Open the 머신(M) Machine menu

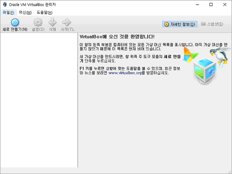click(25, 13)
